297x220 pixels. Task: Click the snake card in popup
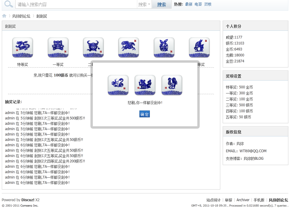pyautogui.click(x=118, y=85)
